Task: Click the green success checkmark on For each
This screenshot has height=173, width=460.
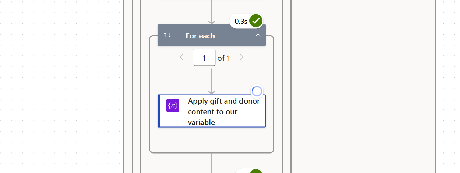Action: coord(256,21)
